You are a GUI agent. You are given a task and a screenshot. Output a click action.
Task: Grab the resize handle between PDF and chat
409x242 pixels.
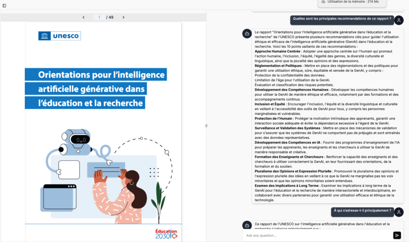tap(206, 126)
